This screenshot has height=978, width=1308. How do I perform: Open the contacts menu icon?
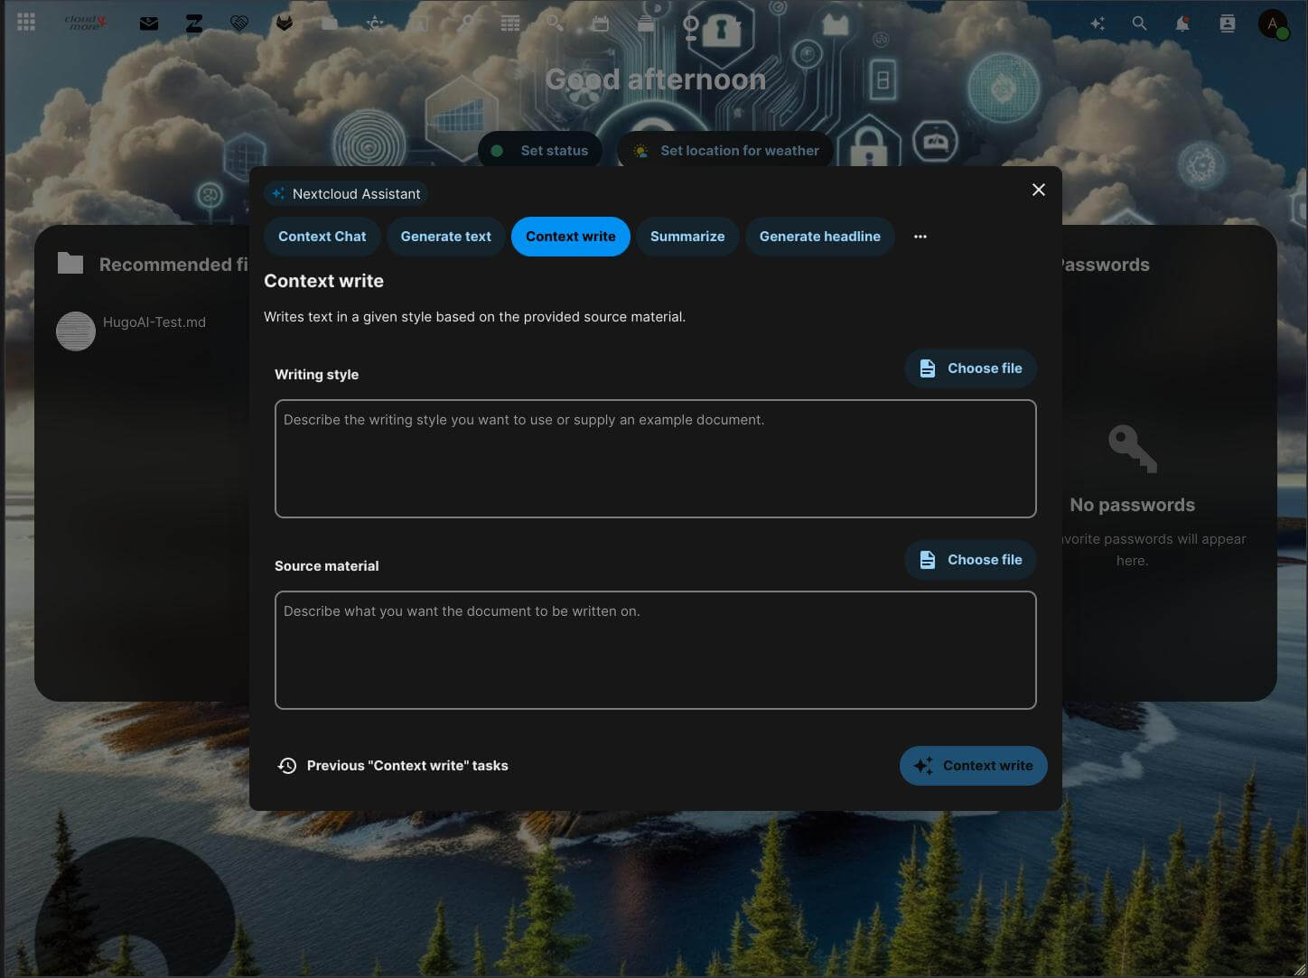[x=1227, y=23]
